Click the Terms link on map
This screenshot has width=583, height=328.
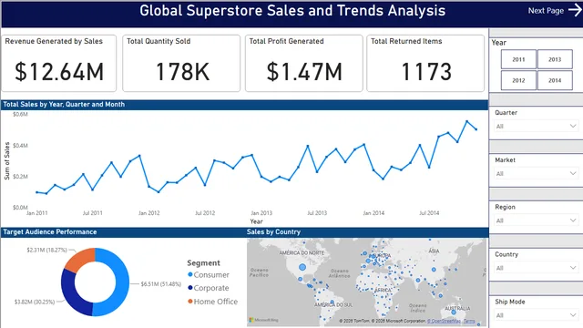(x=469, y=321)
